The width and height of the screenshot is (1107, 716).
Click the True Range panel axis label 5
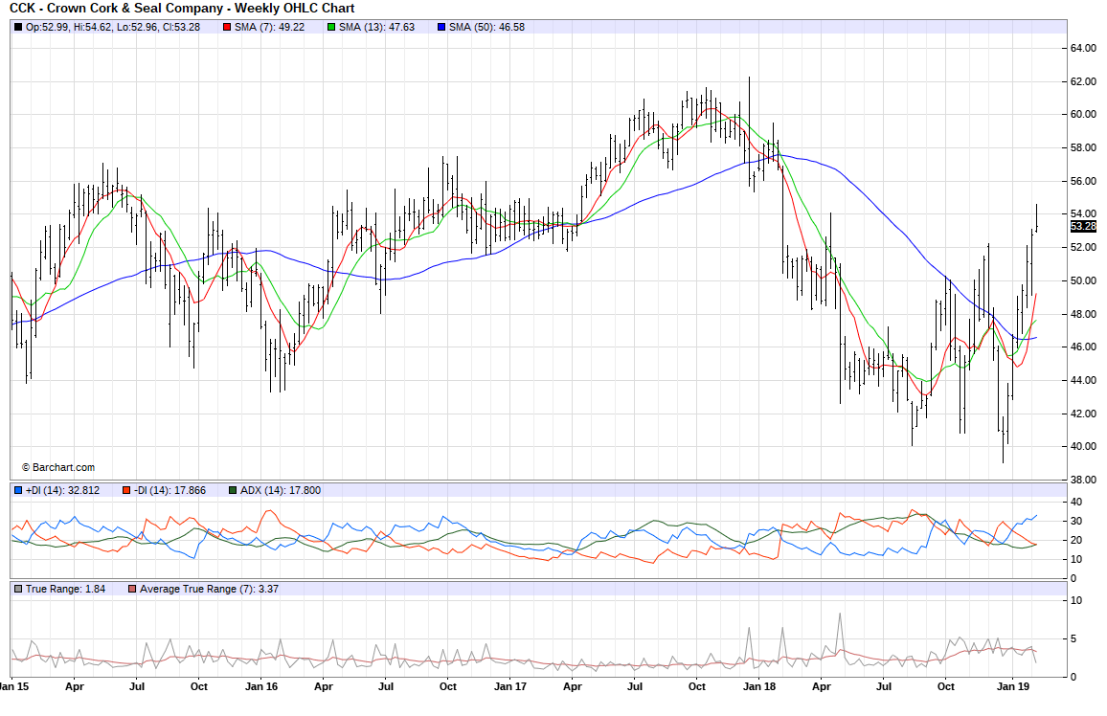[1073, 638]
